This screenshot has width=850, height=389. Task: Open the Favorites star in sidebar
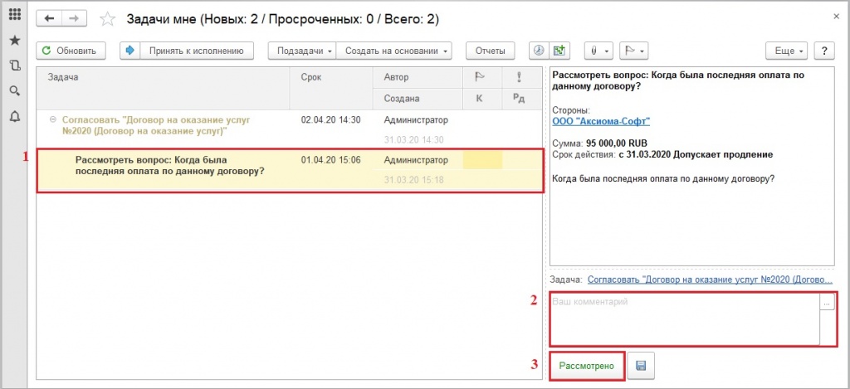(x=14, y=40)
